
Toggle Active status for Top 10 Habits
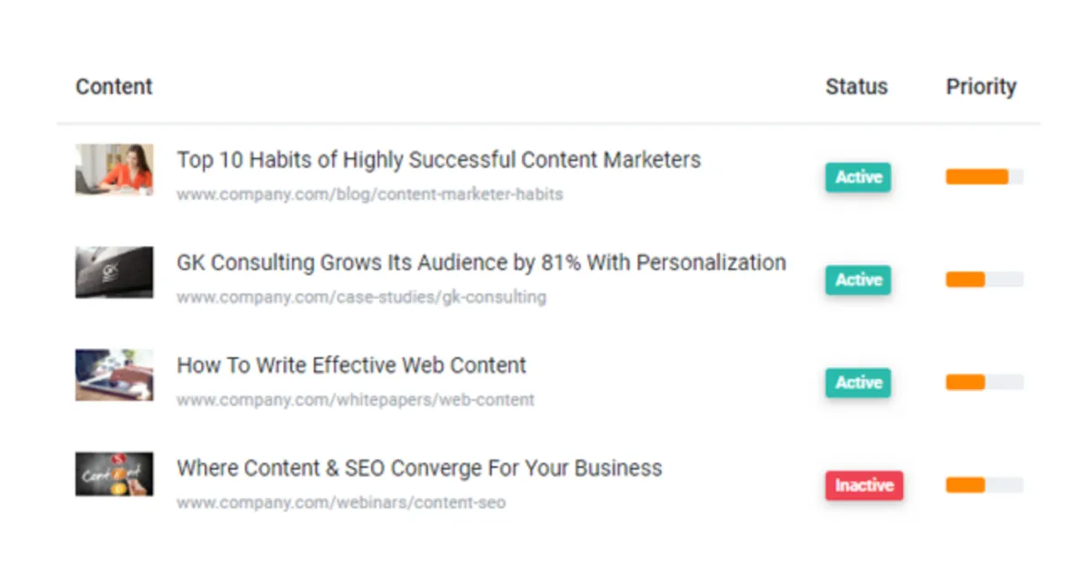click(858, 177)
